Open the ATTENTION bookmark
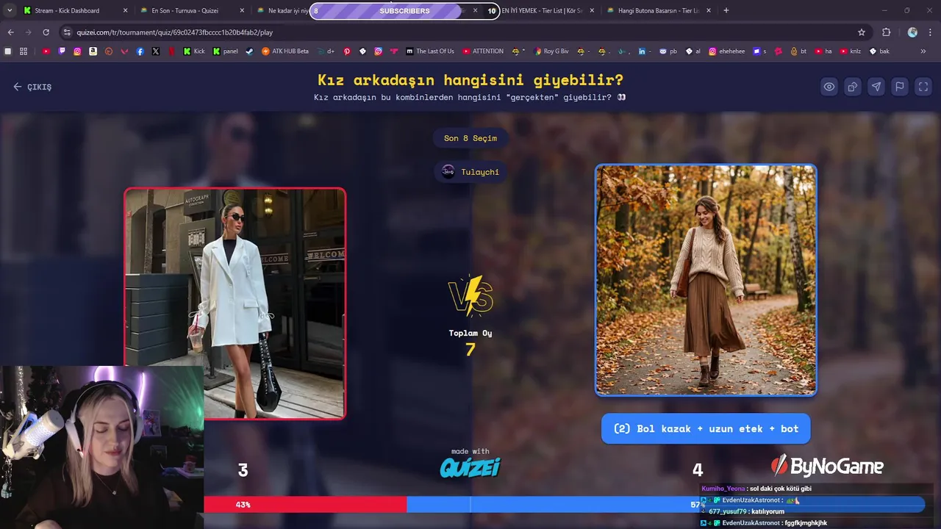 [x=482, y=51]
